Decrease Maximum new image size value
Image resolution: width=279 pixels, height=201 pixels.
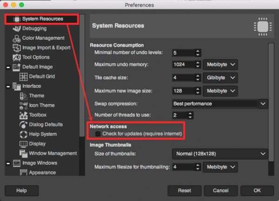pos(198,93)
